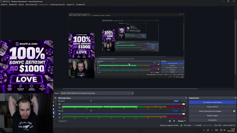Click the ENG language indicator
Viewport: 237px width, 133px height.
point(216,130)
